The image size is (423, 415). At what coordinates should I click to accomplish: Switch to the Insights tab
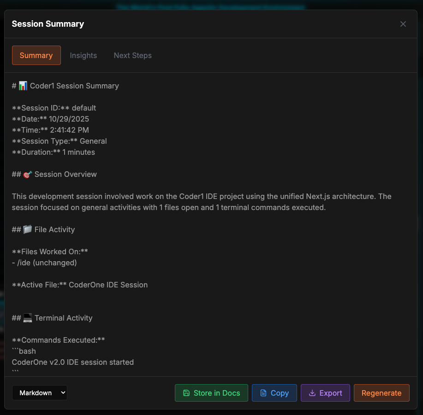pos(83,55)
